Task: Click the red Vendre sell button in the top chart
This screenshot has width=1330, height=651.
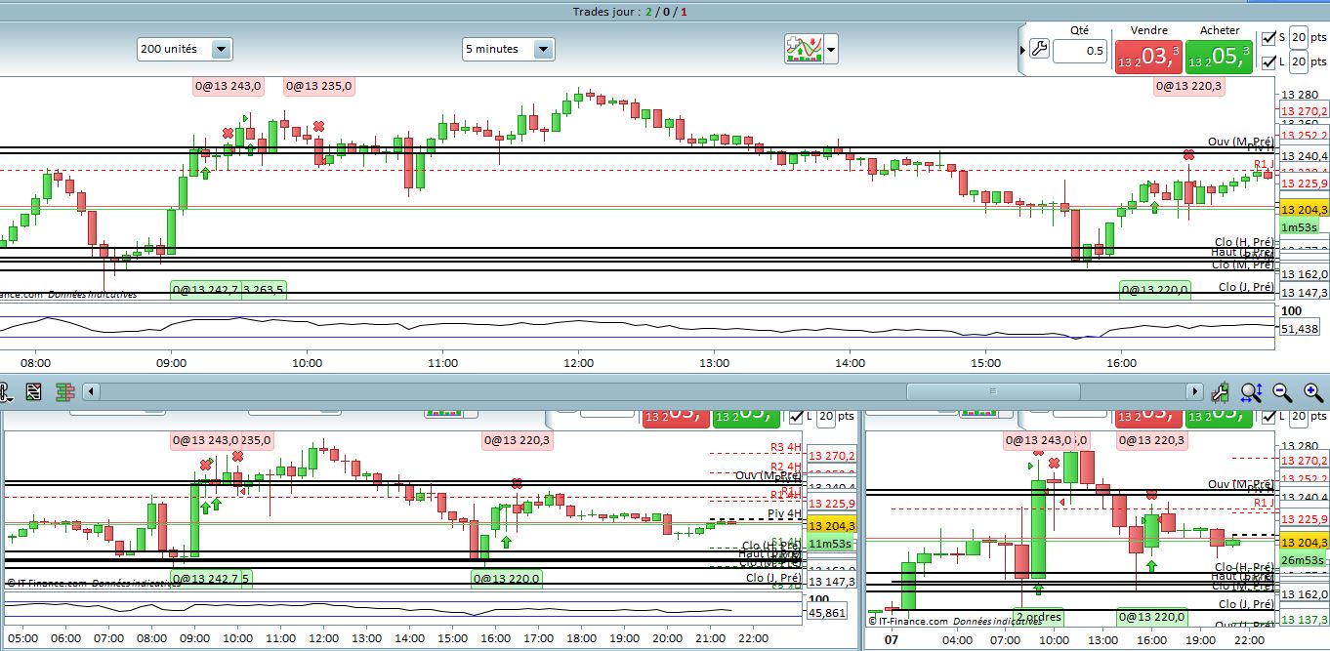Action: pyautogui.click(x=1148, y=57)
